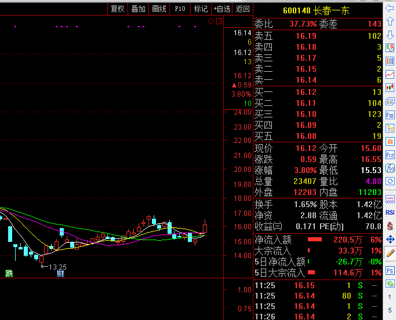Click the 最低 value 15.53

pyautogui.click(x=370, y=170)
